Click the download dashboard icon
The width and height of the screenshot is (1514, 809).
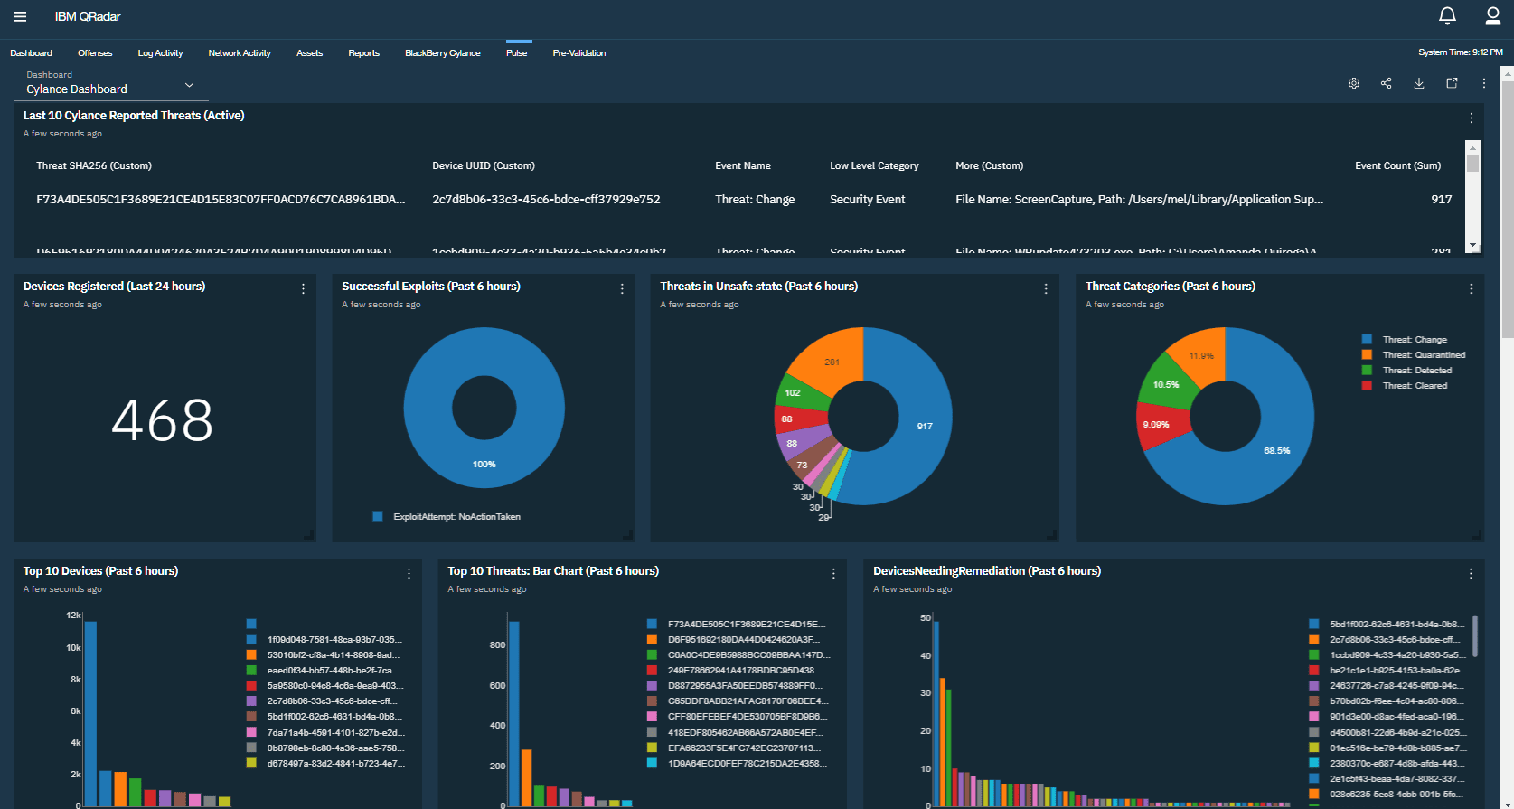(x=1419, y=83)
